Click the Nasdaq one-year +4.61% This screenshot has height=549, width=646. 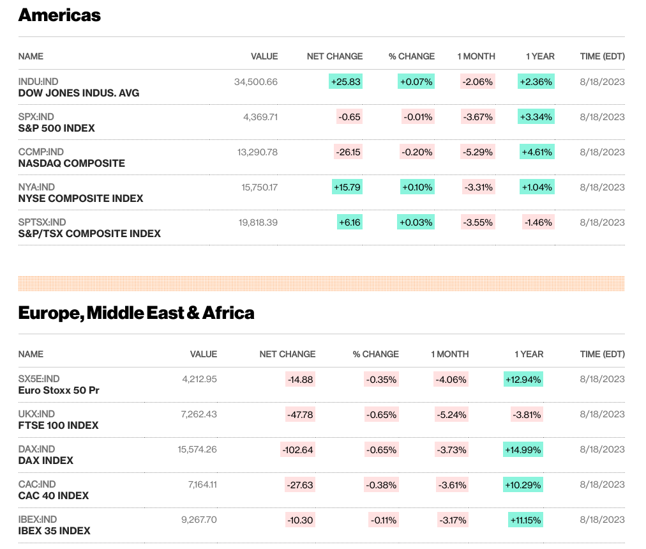click(x=537, y=151)
